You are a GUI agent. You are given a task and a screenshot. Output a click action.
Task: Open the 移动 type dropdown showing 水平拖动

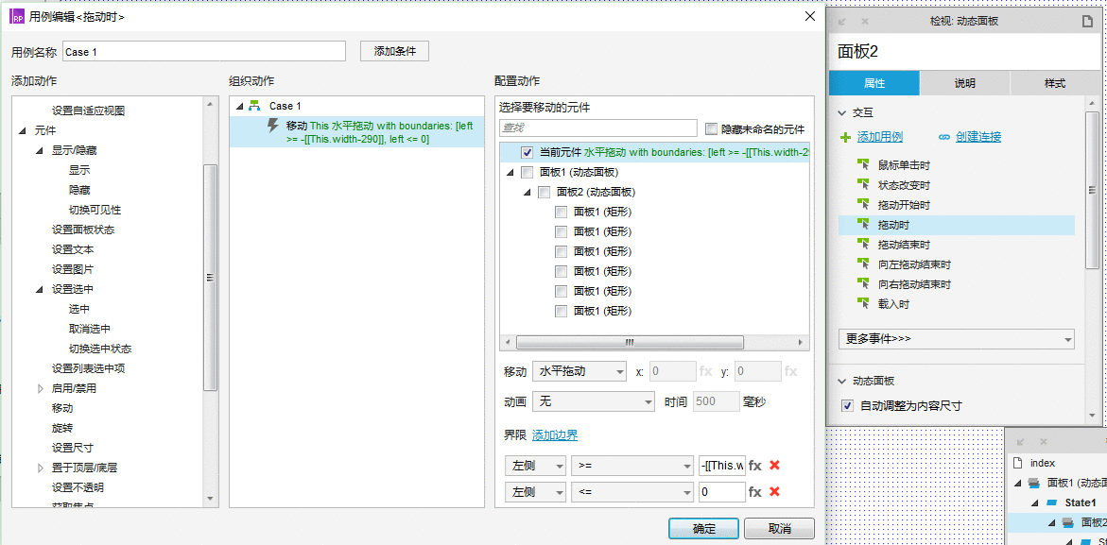coord(579,371)
